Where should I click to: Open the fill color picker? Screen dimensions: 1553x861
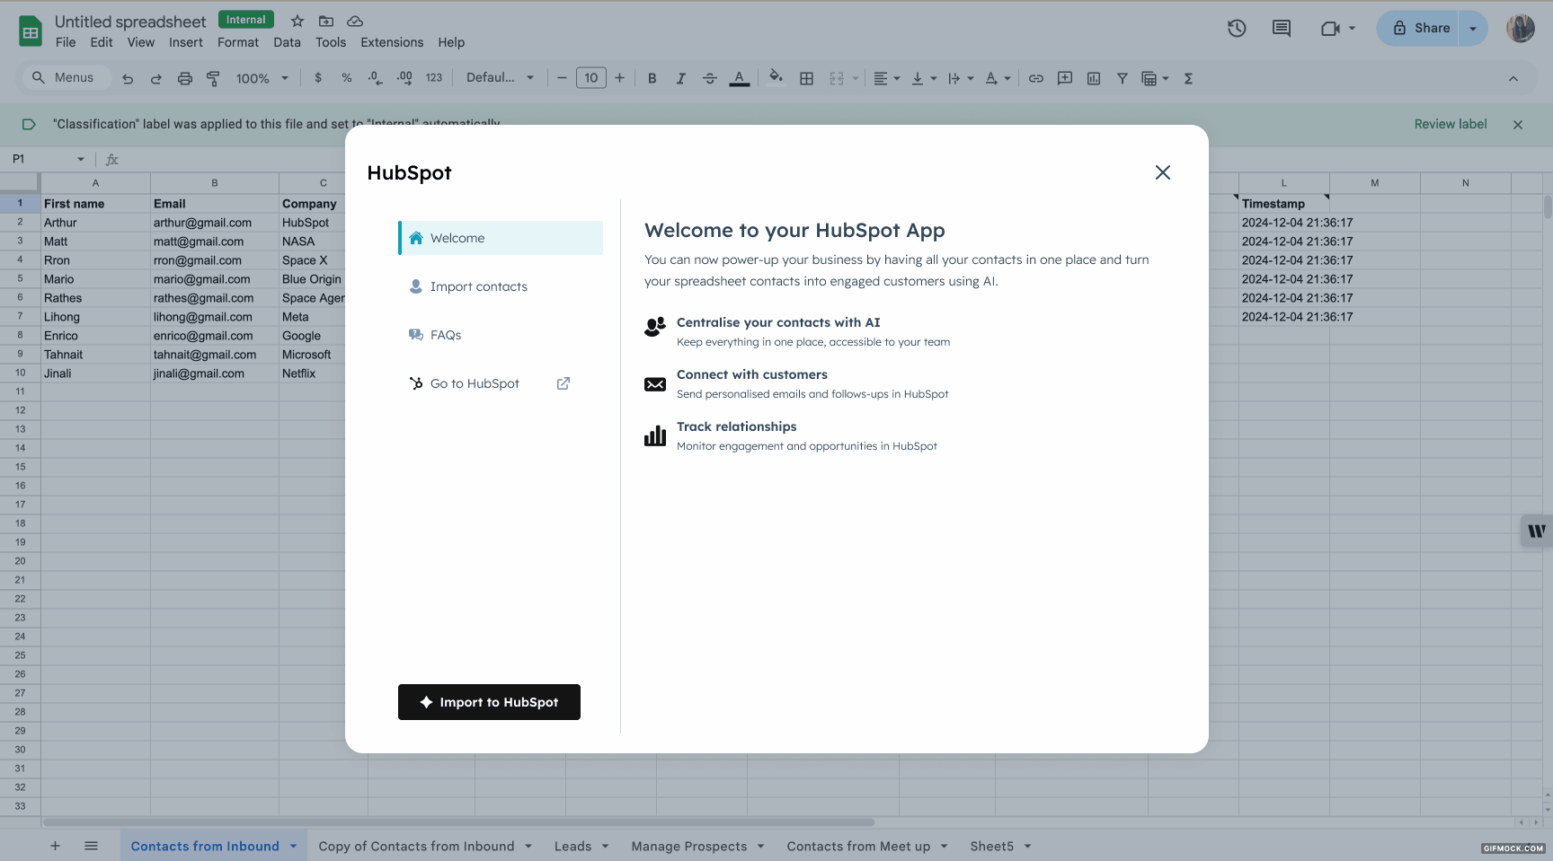tap(776, 78)
